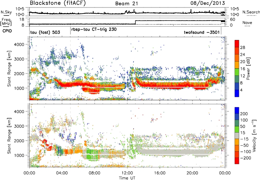Select the "rbsp-tau CT-trig 230" CPID entry
Image resolution: width=260 pixels, height=180 pixels.
coord(94,30)
